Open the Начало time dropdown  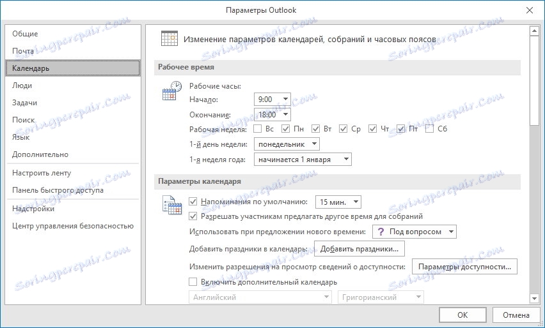(x=272, y=100)
